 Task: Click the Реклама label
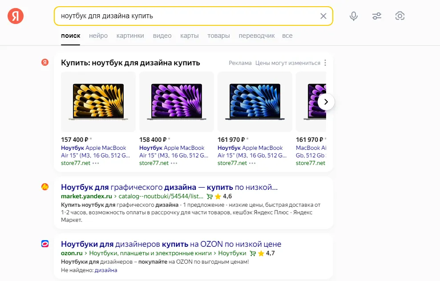point(240,63)
